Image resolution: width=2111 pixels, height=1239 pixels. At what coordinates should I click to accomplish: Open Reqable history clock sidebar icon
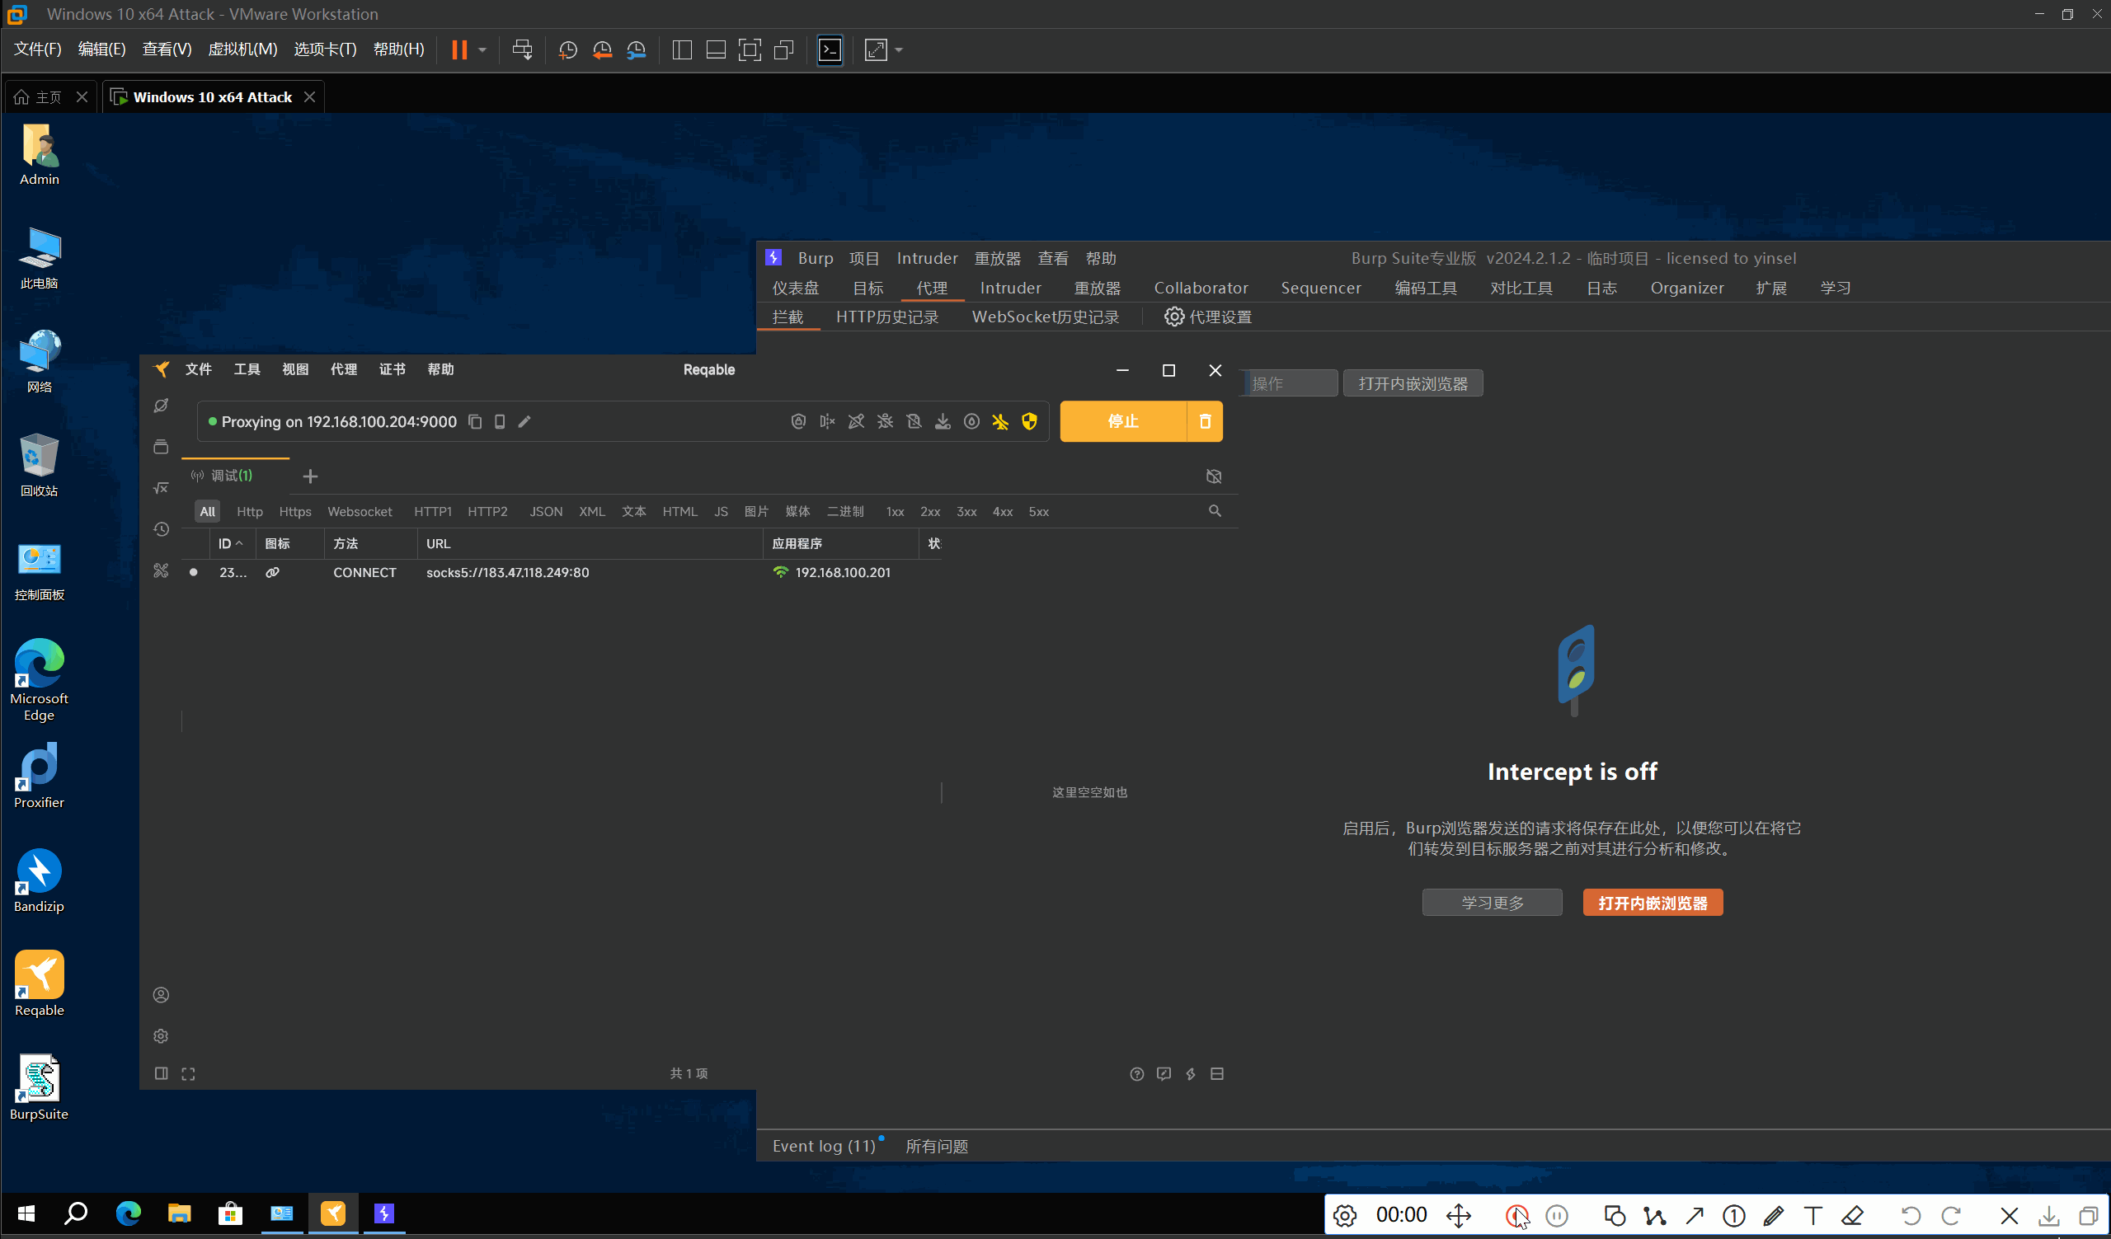(x=161, y=530)
